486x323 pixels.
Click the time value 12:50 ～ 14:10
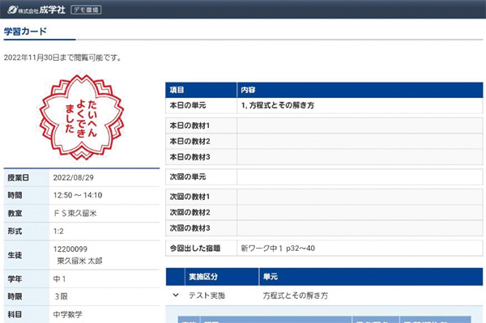point(78,195)
